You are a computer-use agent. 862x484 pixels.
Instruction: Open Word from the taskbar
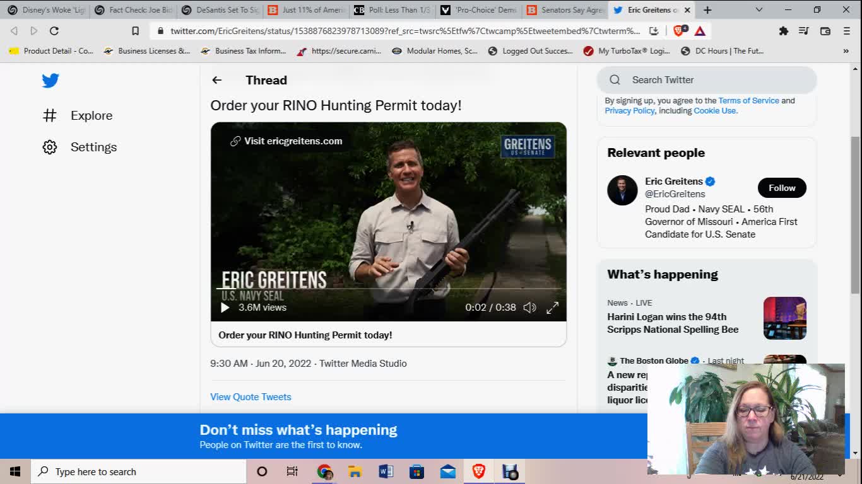(386, 471)
